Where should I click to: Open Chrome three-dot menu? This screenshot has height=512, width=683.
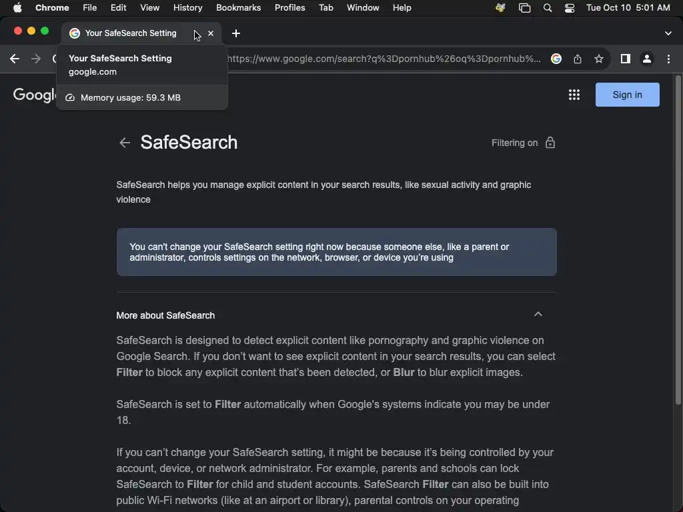coord(668,59)
